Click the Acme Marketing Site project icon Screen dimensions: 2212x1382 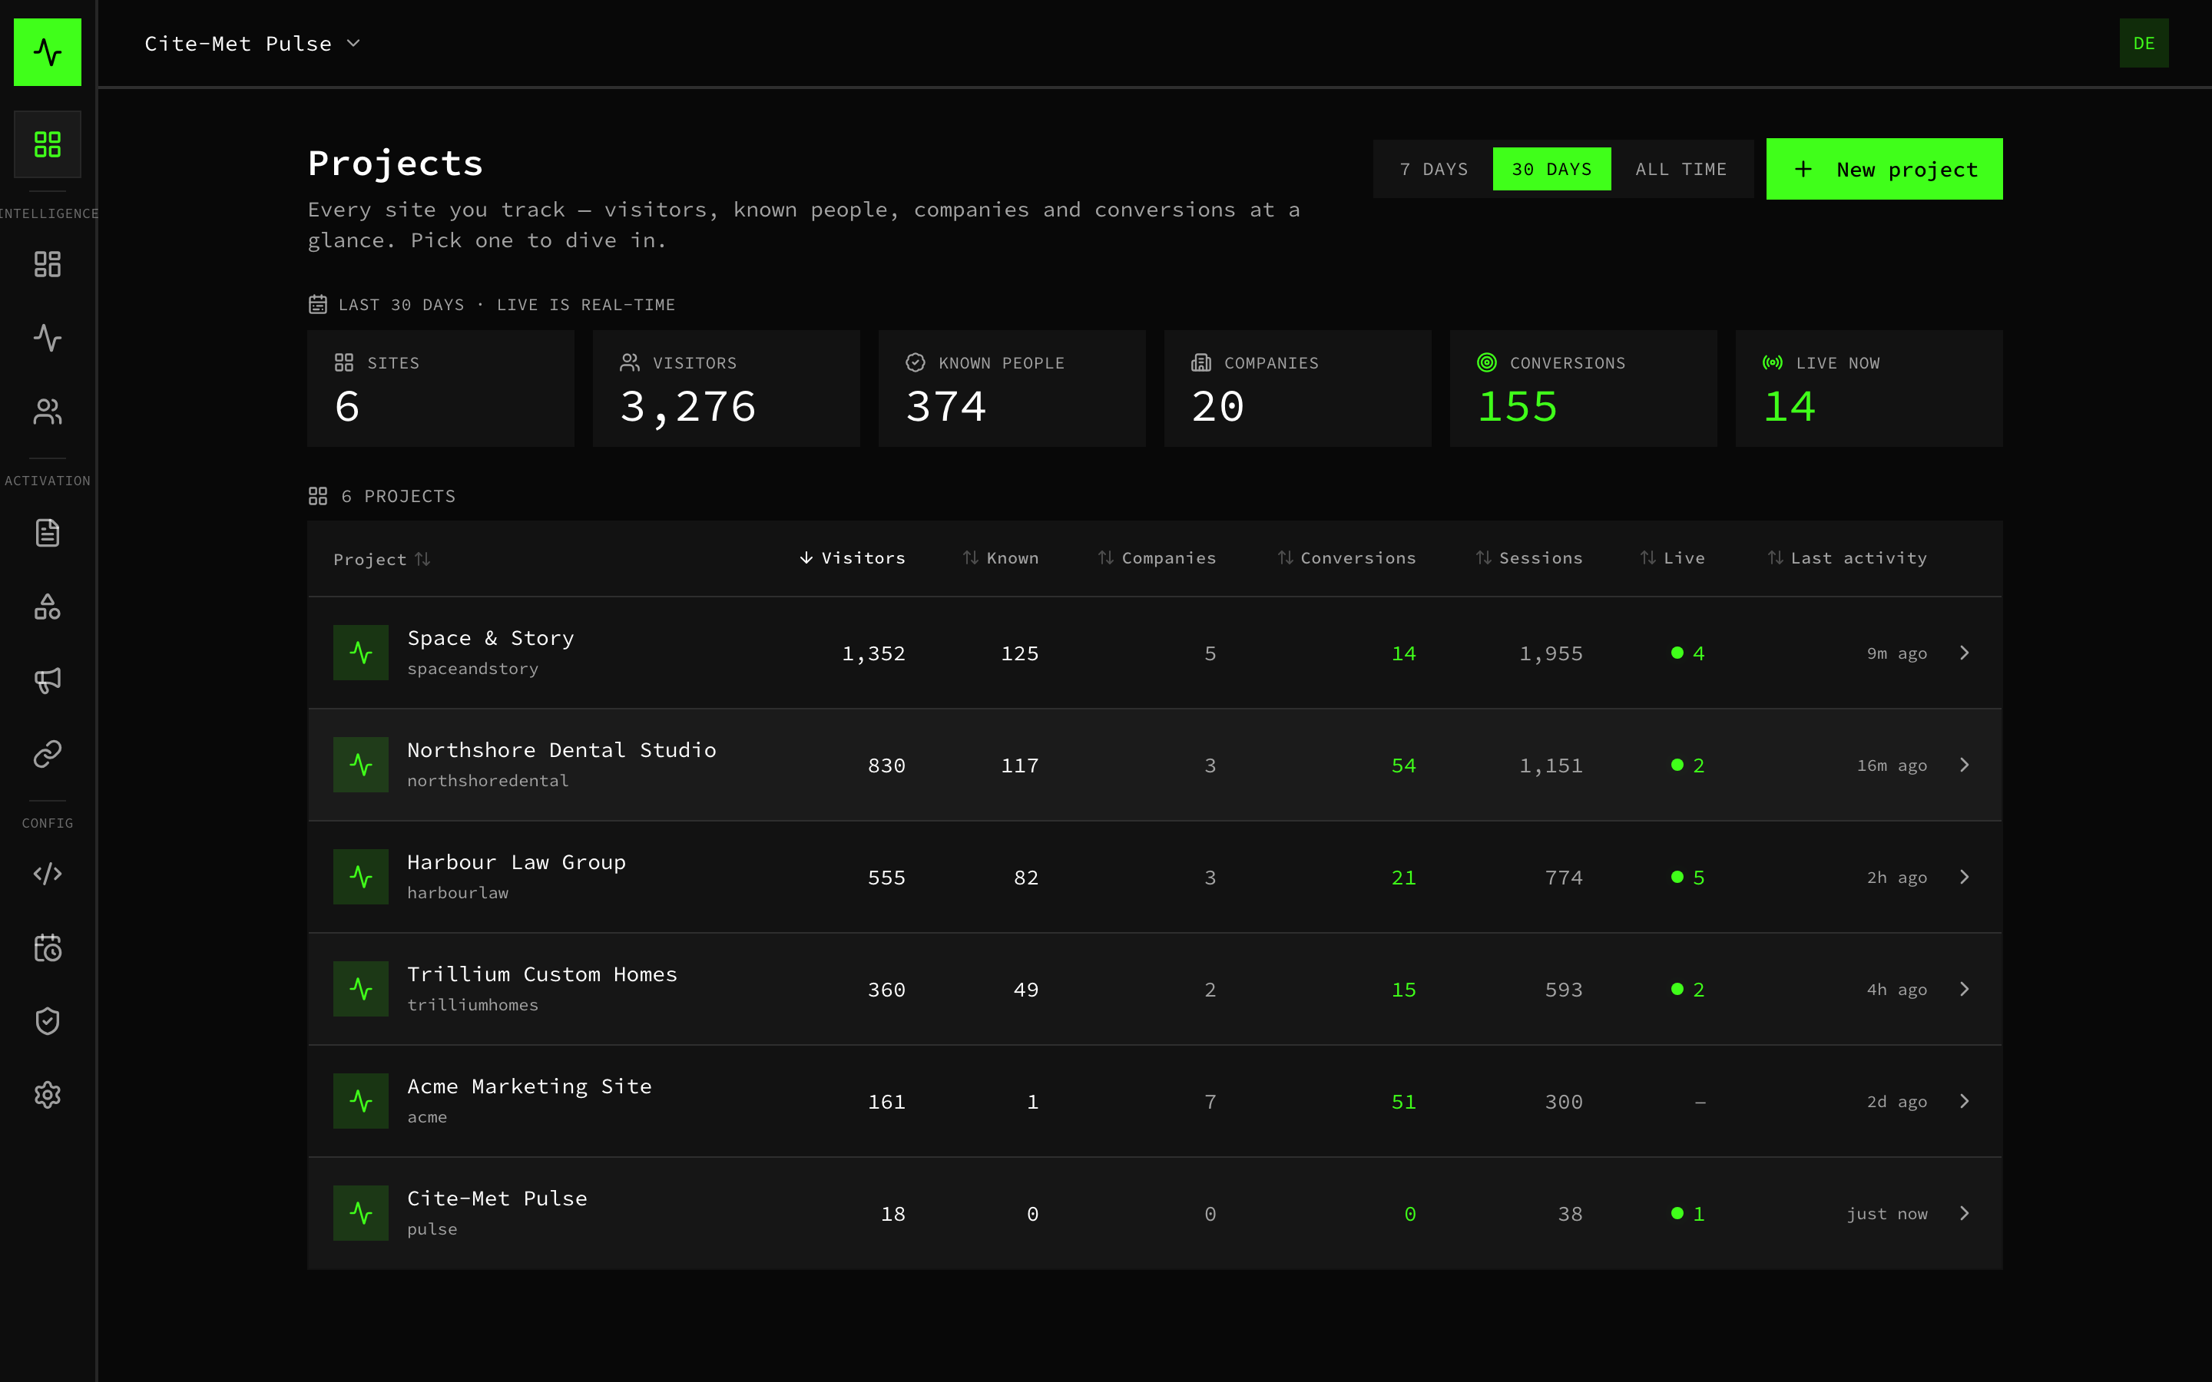pos(361,1102)
